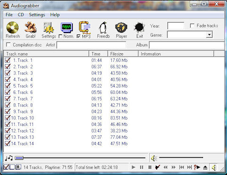Screen dimensions: 227x175
Task: Uncheck Track 10 checkbox
Action: tap(8, 118)
